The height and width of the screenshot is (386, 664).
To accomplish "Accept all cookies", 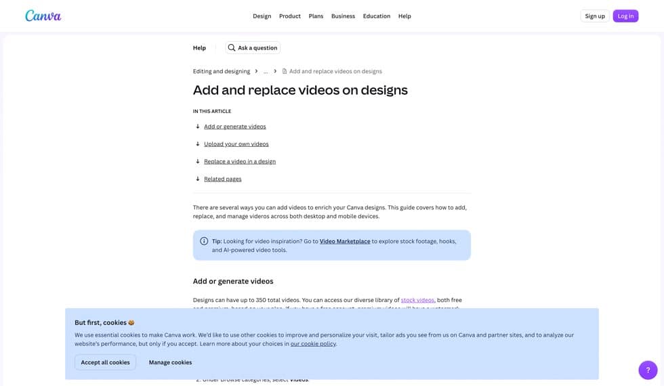I will click(x=105, y=362).
